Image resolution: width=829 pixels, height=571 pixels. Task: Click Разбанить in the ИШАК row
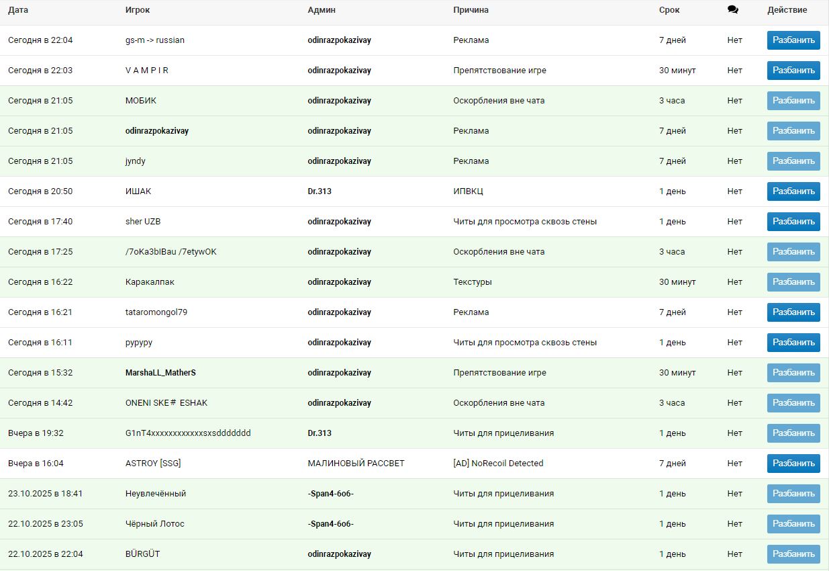pyautogui.click(x=793, y=191)
